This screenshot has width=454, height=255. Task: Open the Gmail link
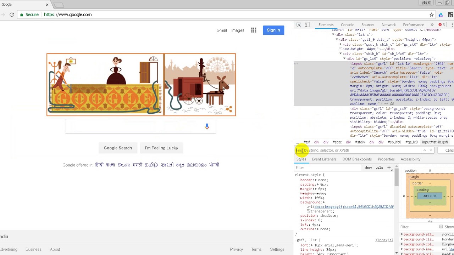pyautogui.click(x=222, y=30)
